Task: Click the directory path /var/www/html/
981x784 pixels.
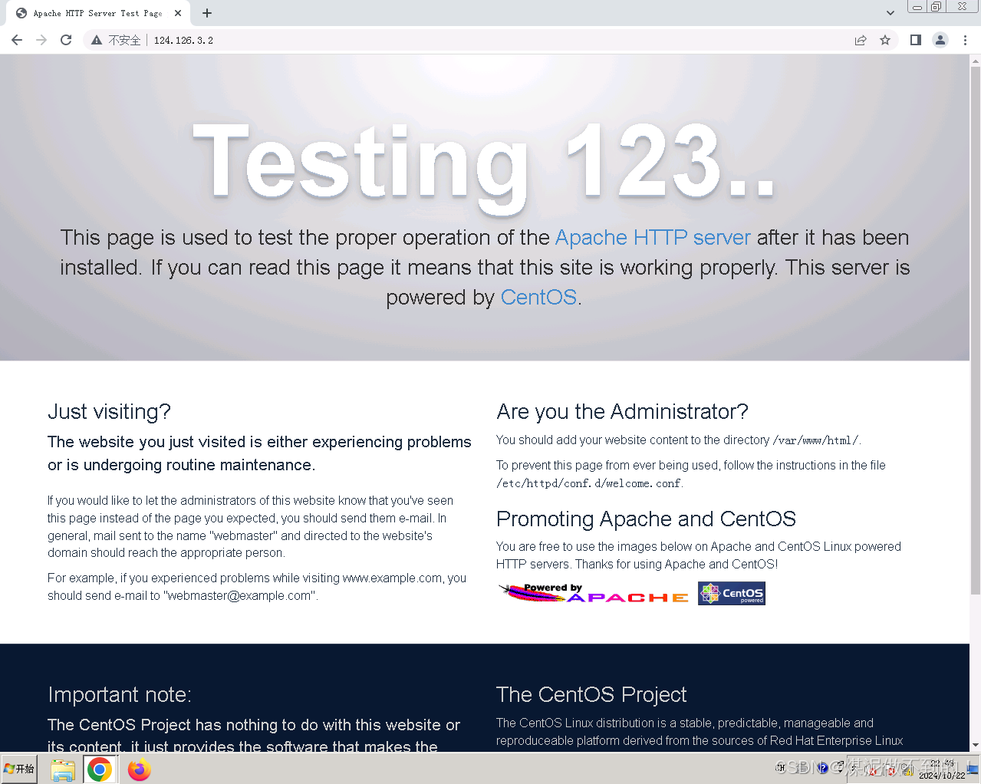Action: pos(815,440)
